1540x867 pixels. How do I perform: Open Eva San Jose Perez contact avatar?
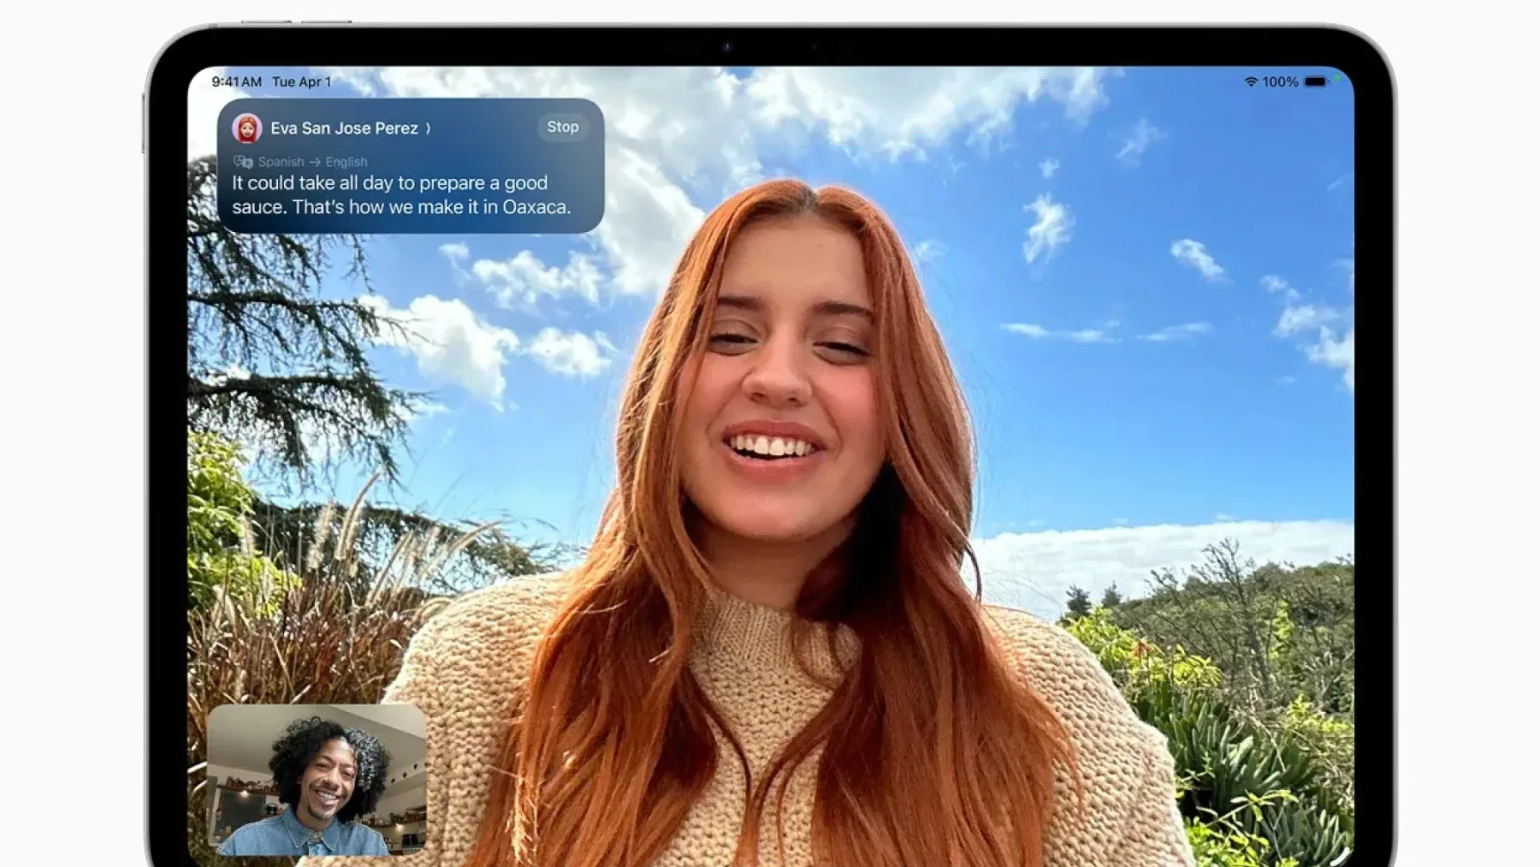tap(246, 128)
